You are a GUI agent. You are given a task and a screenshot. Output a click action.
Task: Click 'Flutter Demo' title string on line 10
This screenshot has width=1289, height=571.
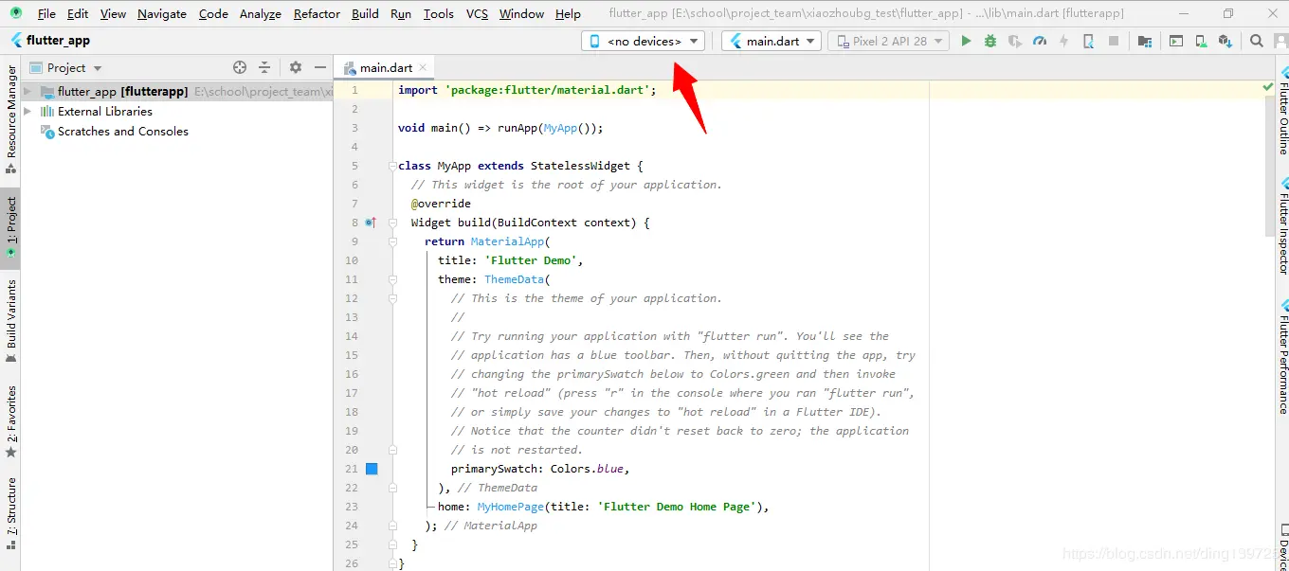(x=531, y=260)
